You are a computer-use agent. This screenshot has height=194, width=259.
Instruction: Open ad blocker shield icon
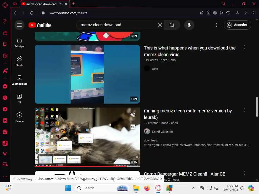pos(215,13)
